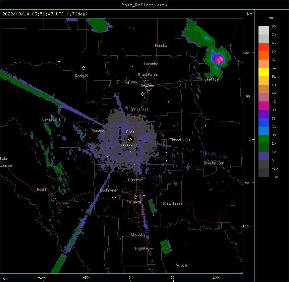Click the green echo patch east of HighRiver

click(166, 247)
